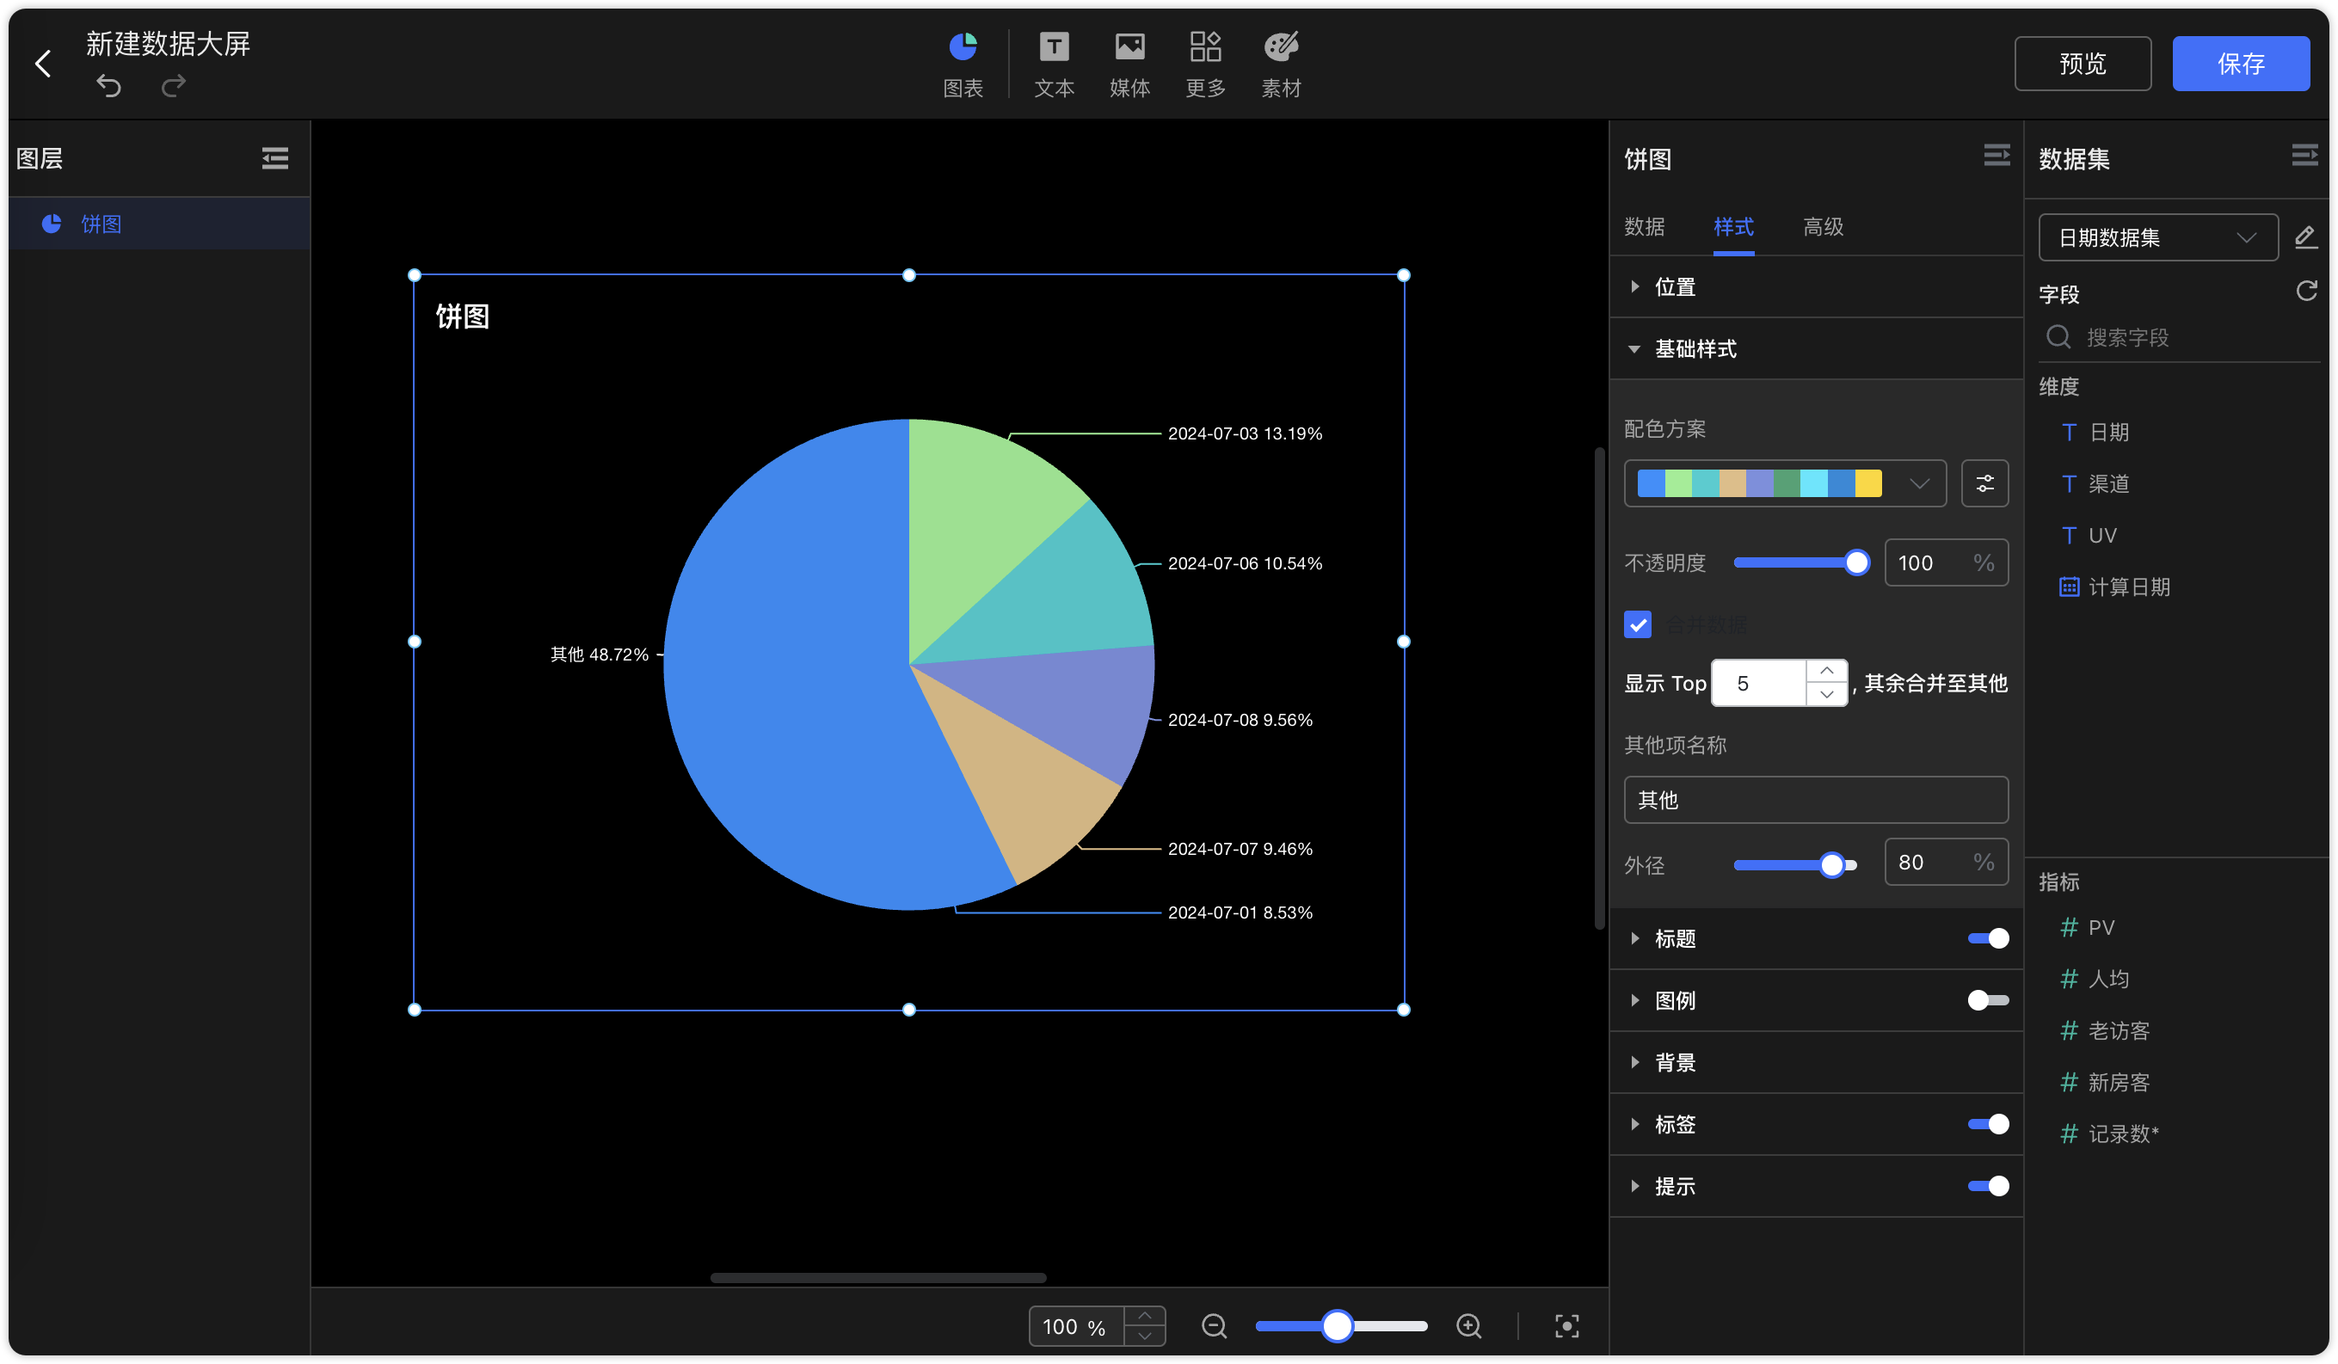The width and height of the screenshot is (2338, 1364).
Task: Select the 记录数* metric field
Action: (x=2110, y=1134)
